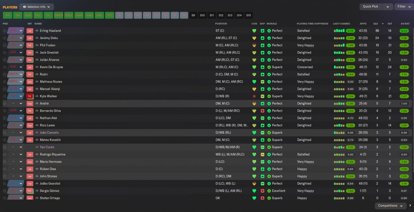Click Phil Foden's orange condition heart
The height and width of the screenshot is (212, 414).
pos(254,45)
